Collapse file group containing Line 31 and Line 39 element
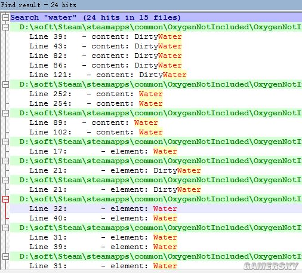 click(5, 228)
